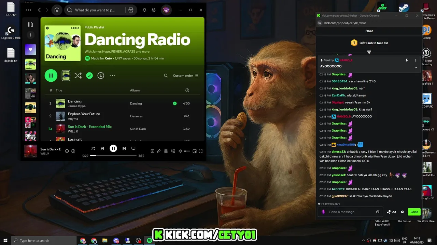This screenshot has height=245, width=437.
Task: Toggle playlist shuffle next to green button
Action: tap(78, 76)
